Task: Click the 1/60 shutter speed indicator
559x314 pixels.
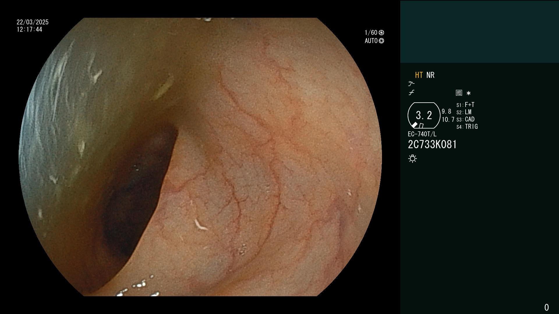Action: point(371,33)
